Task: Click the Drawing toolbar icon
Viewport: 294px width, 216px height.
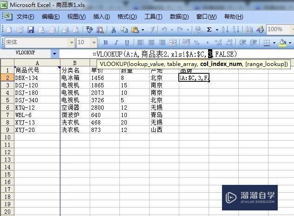Action: click(260, 30)
